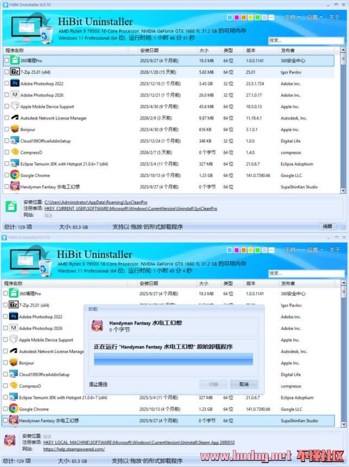Open more colors '...' button in upper window
Viewport: 349px width, 467px height.
[271, 17]
